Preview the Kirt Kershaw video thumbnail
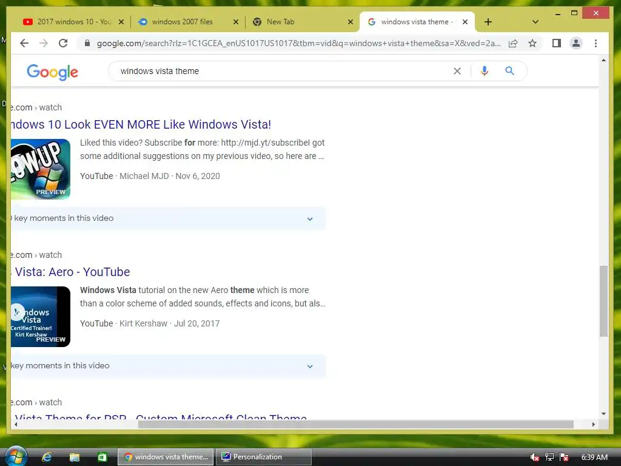Image resolution: width=621 pixels, height=466 pixels. [x=41, y=317]
